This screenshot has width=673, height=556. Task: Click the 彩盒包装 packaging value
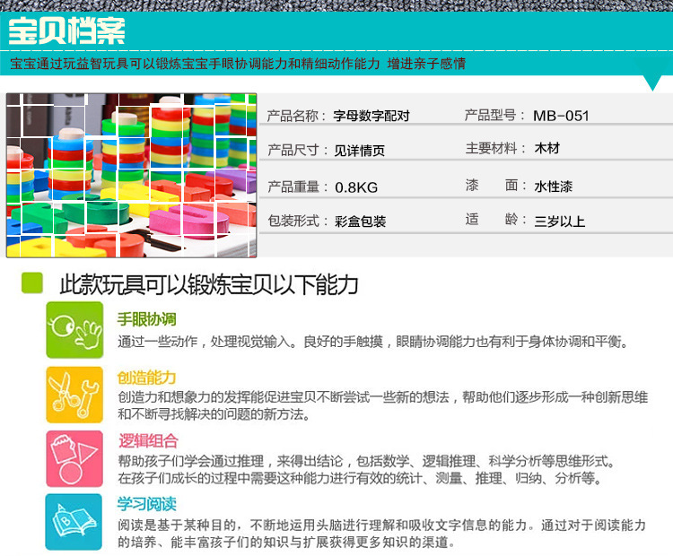pos(361,222)
